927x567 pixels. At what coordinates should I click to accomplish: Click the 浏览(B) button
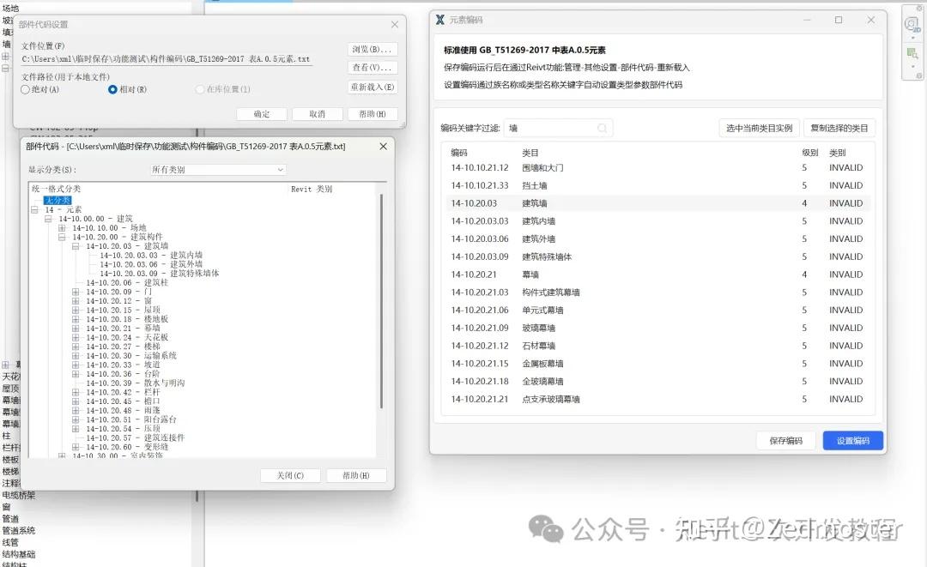click(x=371, y=50)
